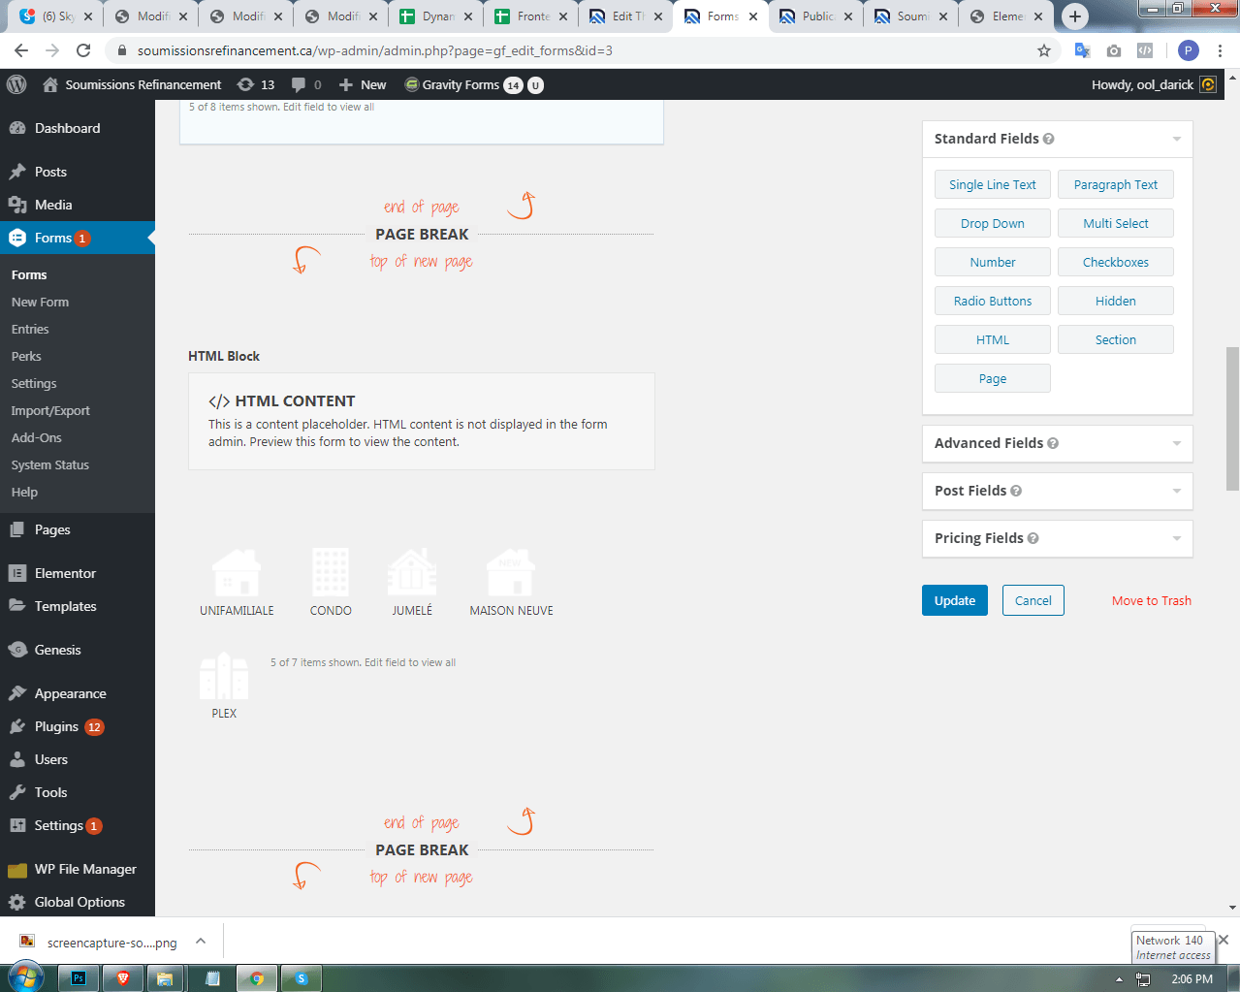Click the Soumissions Refinancement home icon
The height and width of the screenshot is (992, 1240).
[x=50, y=84]
